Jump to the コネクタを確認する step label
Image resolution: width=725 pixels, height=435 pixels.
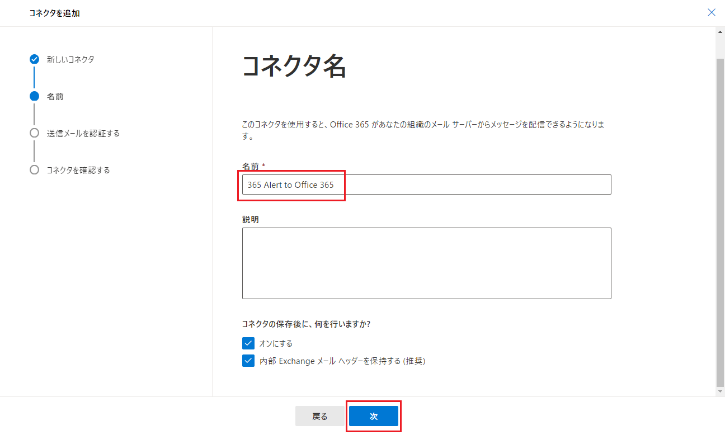pos(78,170)
